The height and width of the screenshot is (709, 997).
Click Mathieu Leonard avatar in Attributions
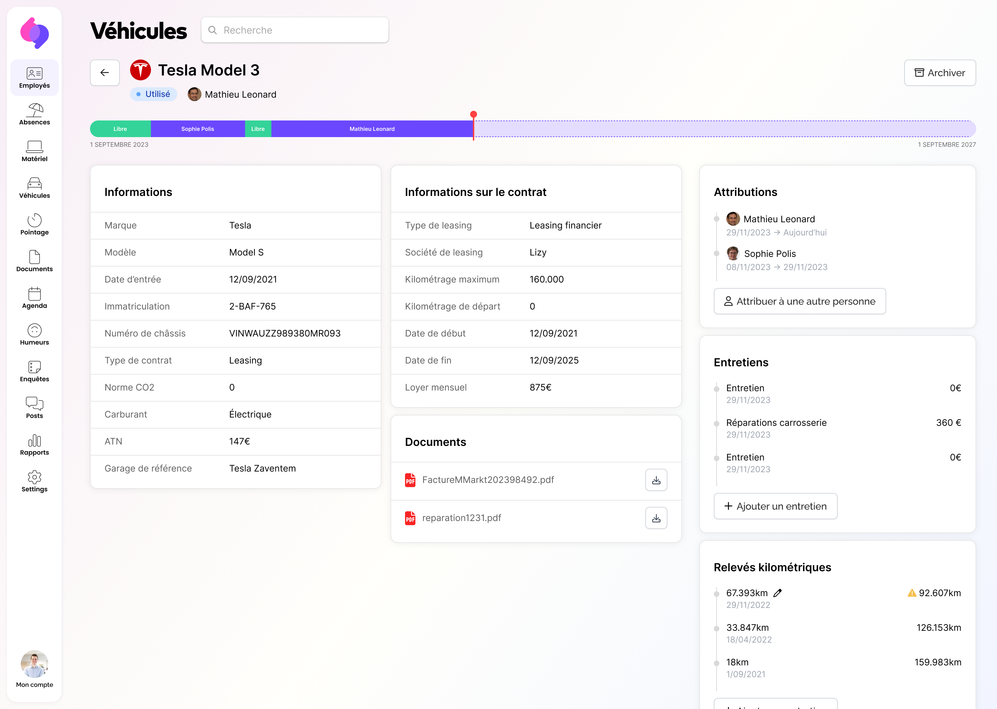coord(733,219)
